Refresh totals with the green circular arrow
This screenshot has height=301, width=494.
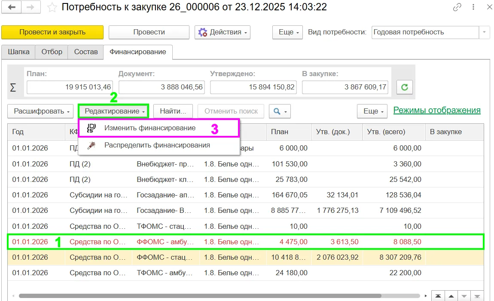pos(405,87)
